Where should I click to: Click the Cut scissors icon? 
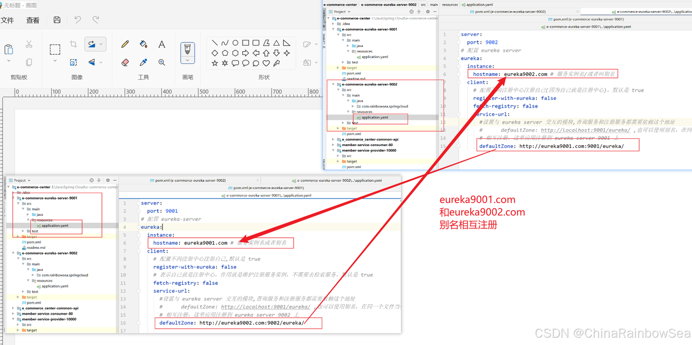point(29,44)
